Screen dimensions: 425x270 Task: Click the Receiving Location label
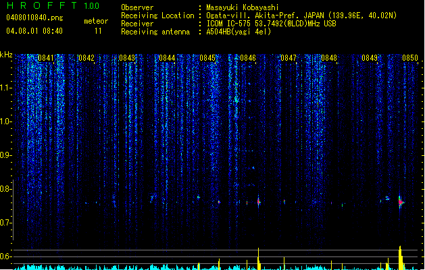pyautogui.click(x=157, y=16)
